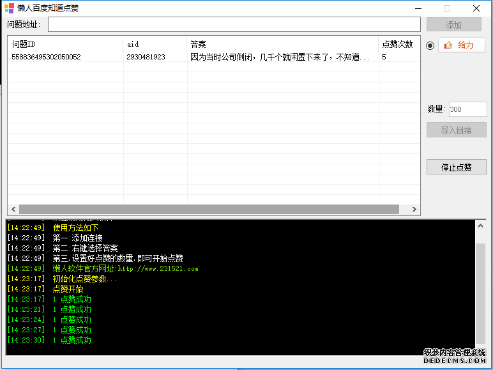
Task: Close the 懒人百度知道点赞 window
Action: (x=476, y=8)
